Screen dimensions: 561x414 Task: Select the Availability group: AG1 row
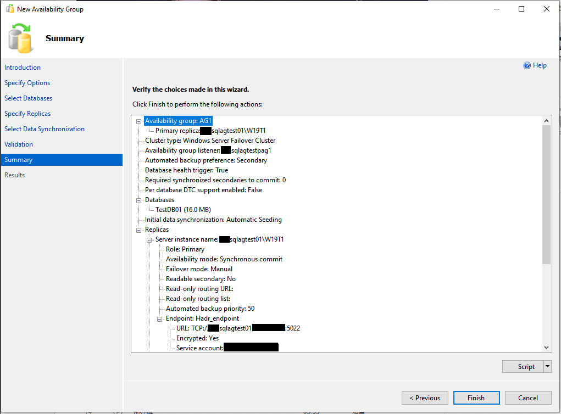[178, 121]
